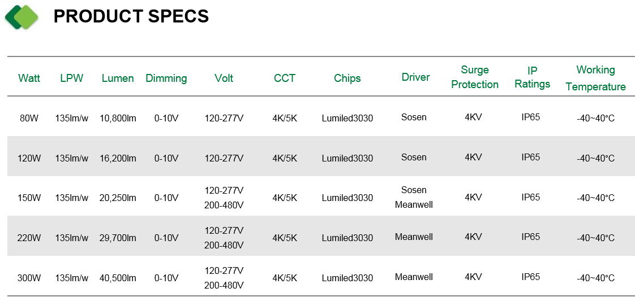Viewport: 635px width, 297px height.
Task: Select the Lumen column header
Action: click(118, 78)
